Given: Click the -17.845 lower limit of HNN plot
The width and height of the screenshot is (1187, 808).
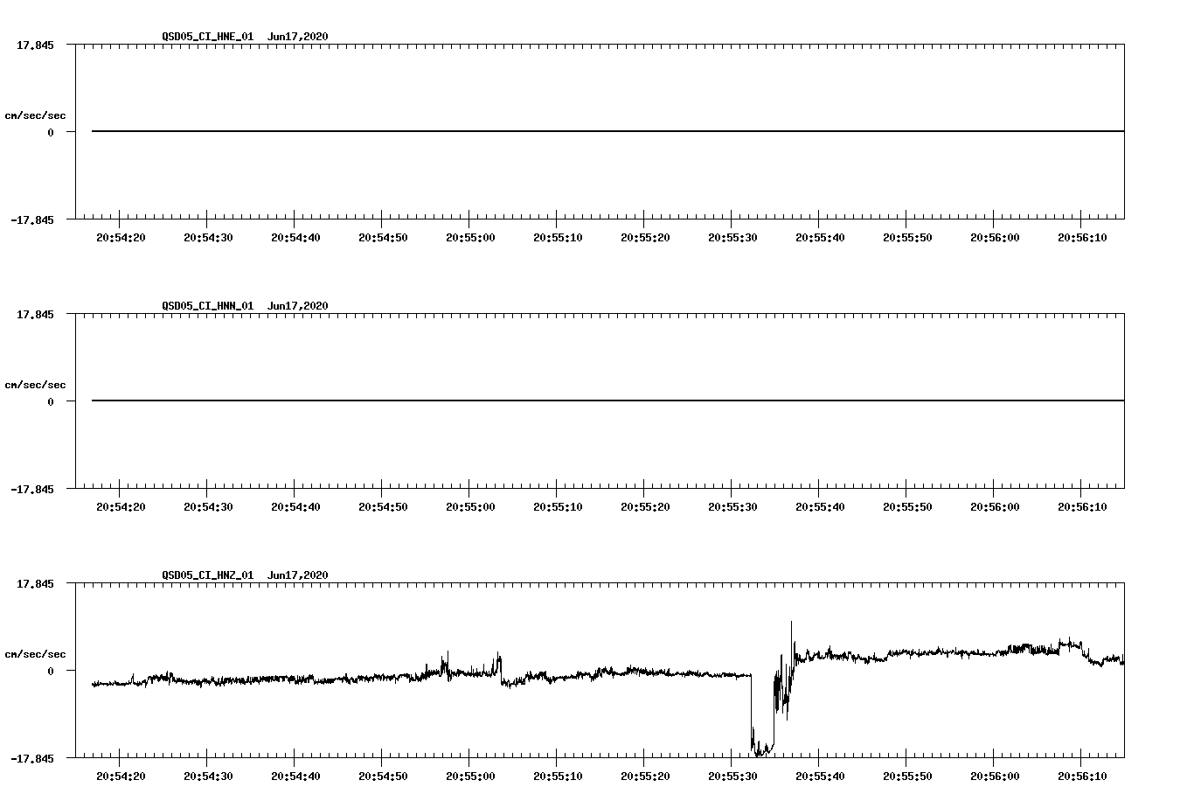Looking at the screenshot, I should [32, 489].
